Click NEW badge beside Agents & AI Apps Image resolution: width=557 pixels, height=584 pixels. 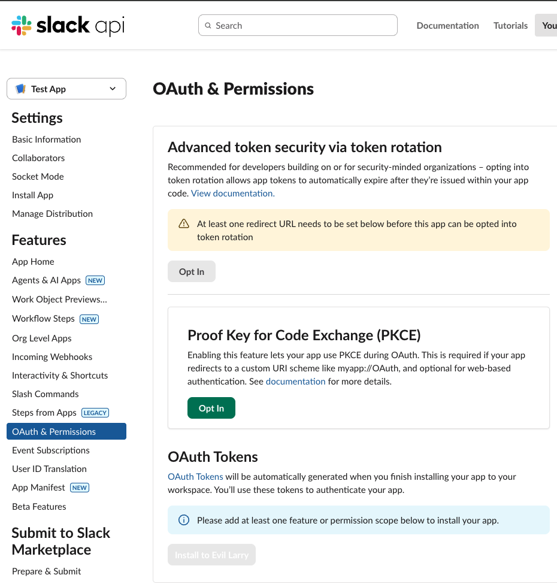click(95, 280)
